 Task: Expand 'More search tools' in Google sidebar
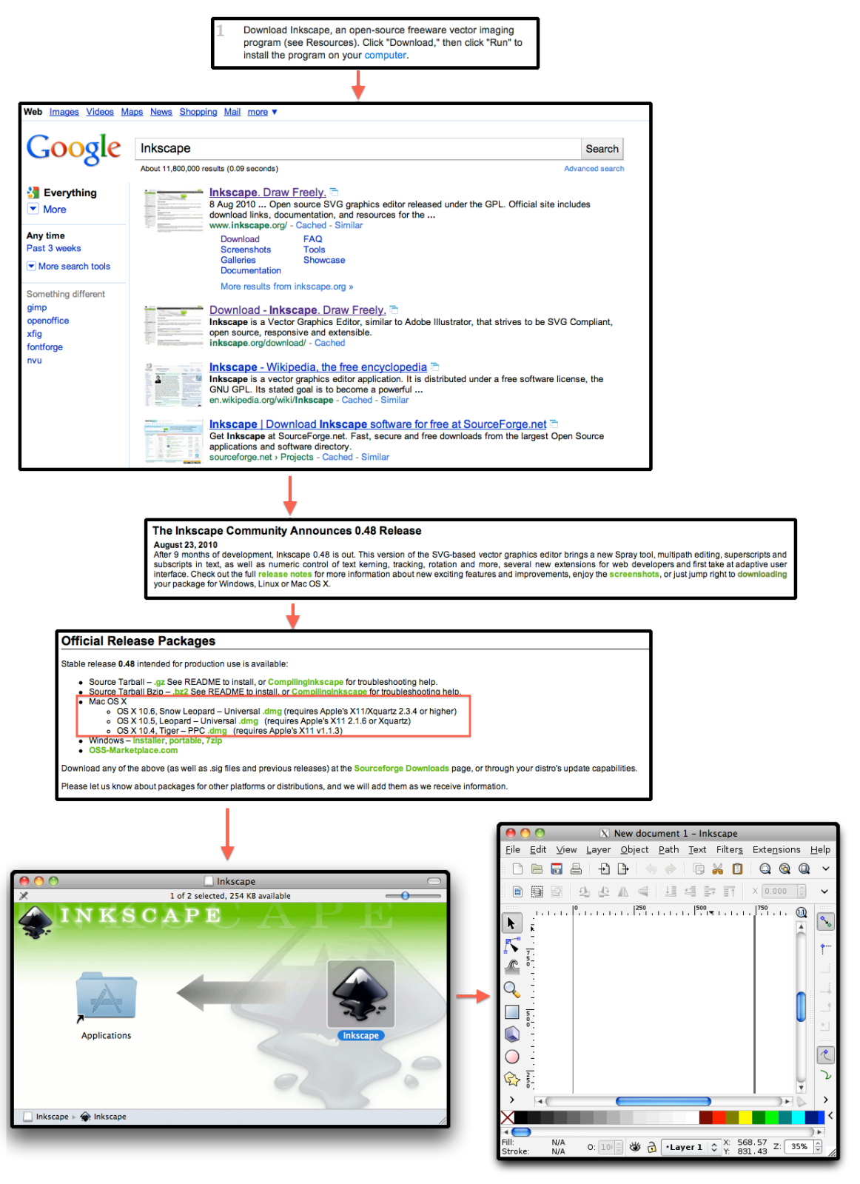(x=69, y=267)
